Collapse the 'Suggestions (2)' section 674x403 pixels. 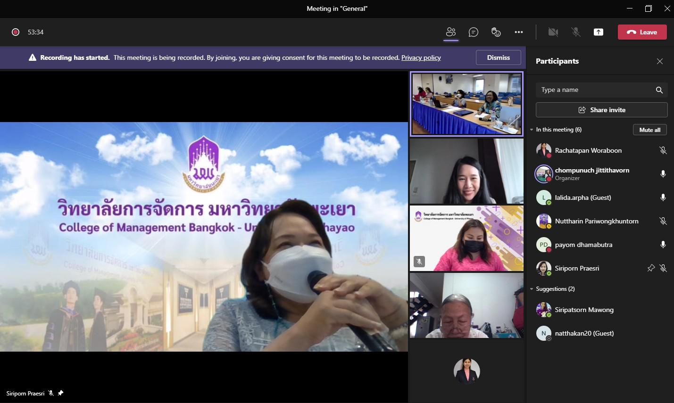click(532, 289)
